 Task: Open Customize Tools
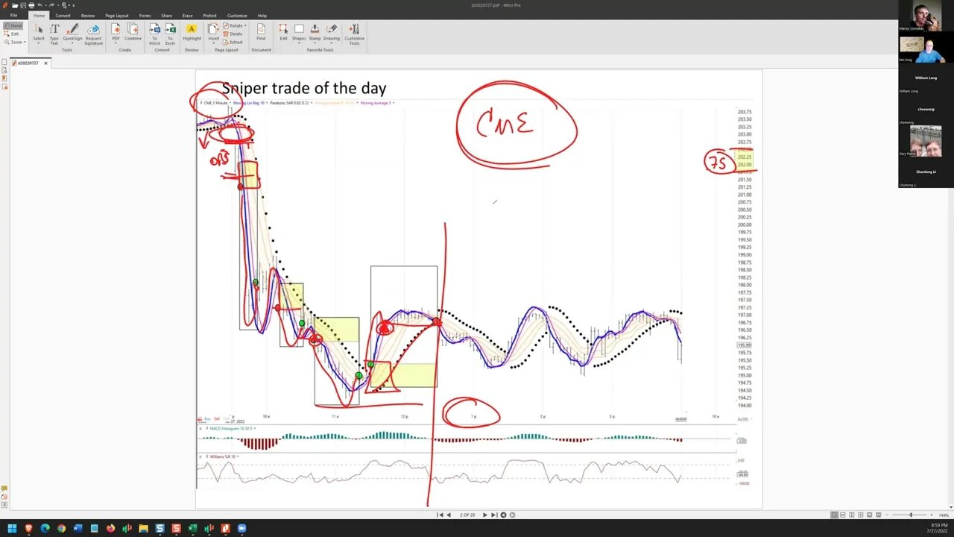(354, 34)
